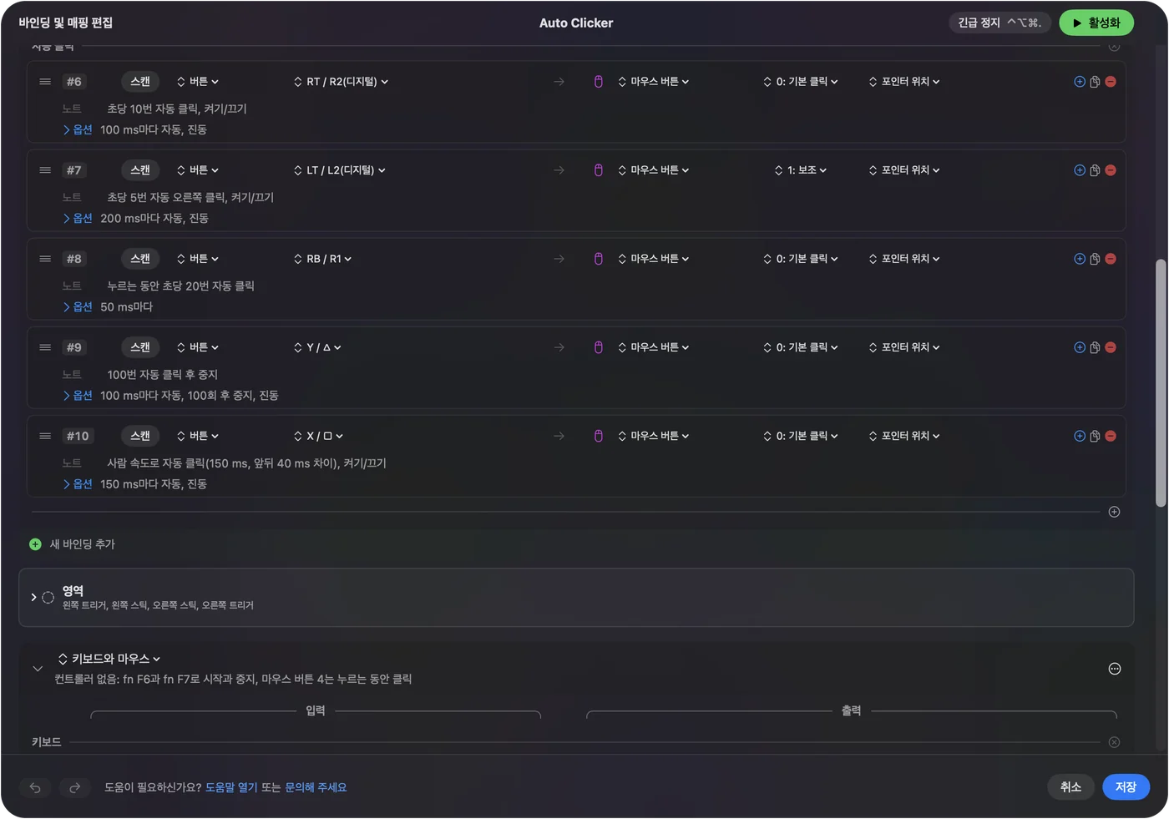Collapse the 키보드와 마우스 section chevron
Image resolution: width=1169 pixels, height=819 pixels.
pyautogui.click(x=38, y=669)
